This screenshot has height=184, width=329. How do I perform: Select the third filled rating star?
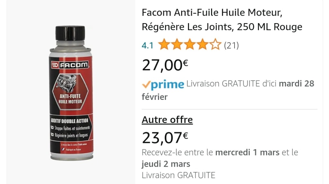pos(190,44)
